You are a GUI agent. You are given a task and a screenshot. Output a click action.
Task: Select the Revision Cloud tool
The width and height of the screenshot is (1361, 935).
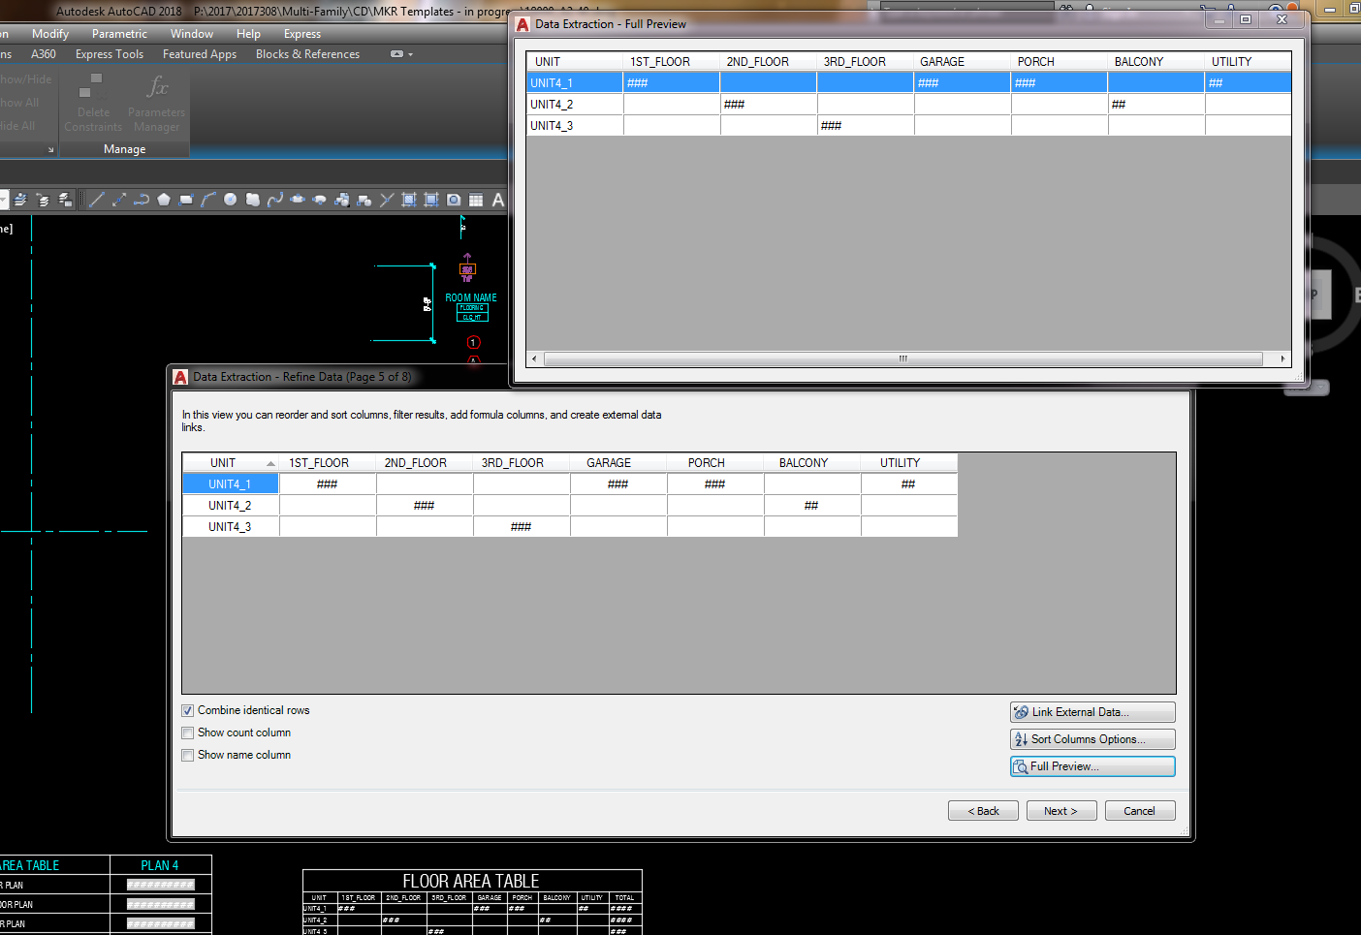(253, 200)
